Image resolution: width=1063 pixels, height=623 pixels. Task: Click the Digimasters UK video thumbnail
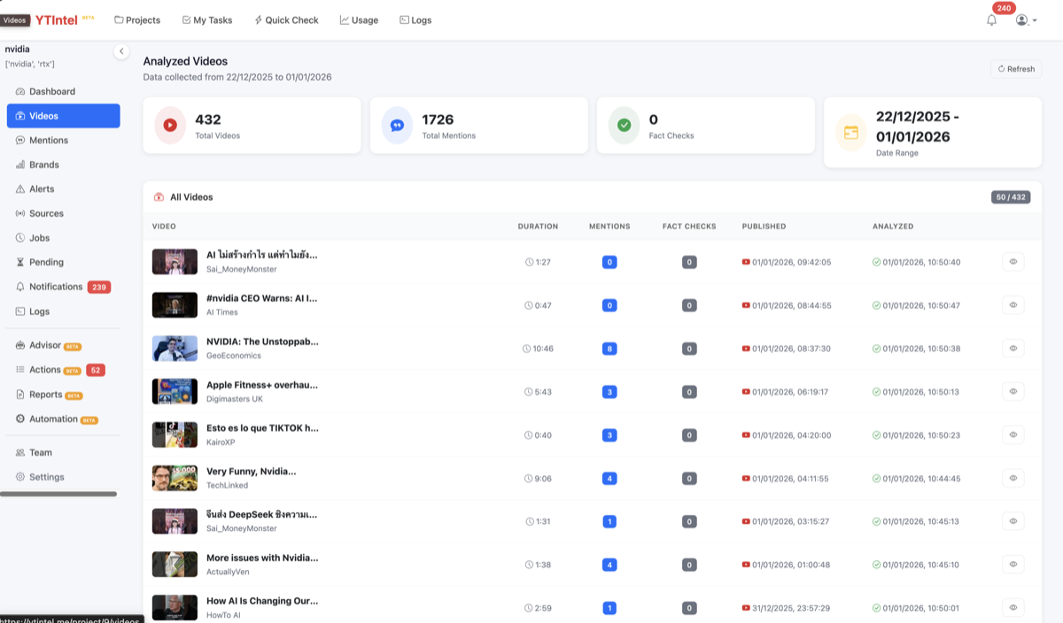click(175, 391)
